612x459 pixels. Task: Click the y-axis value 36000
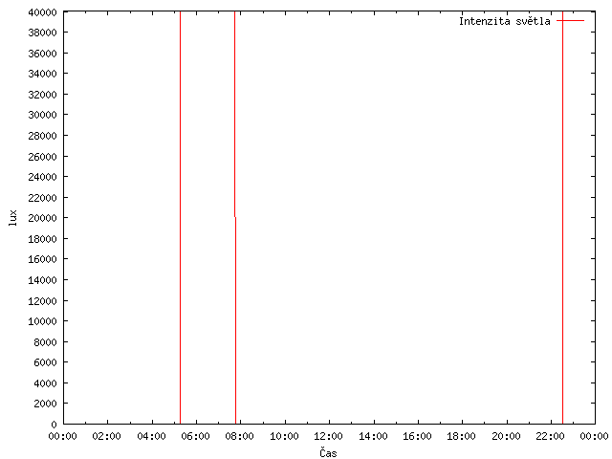pyautogui.click(x=42, y=54)
